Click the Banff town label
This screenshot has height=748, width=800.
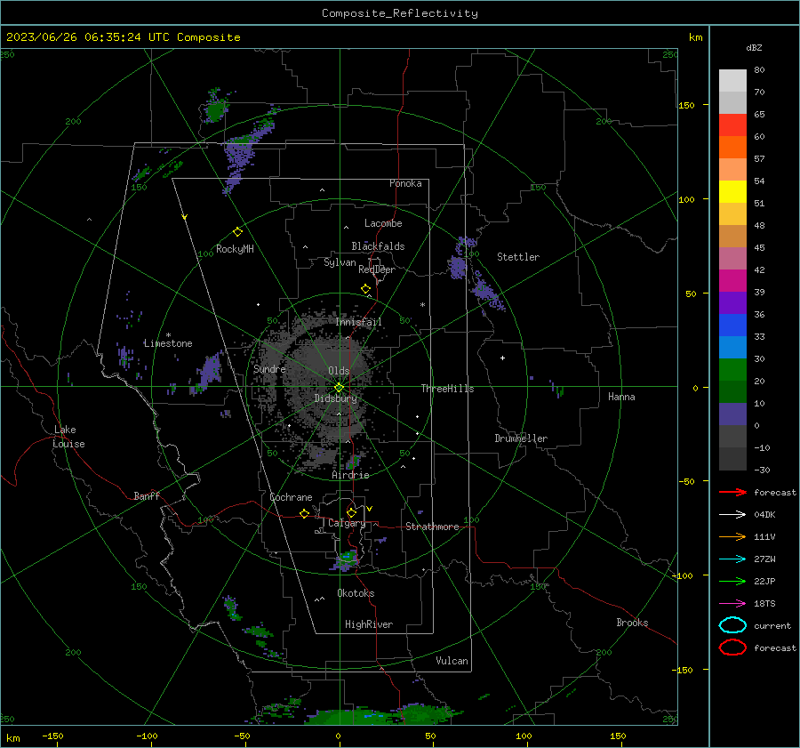coord(147,495)
